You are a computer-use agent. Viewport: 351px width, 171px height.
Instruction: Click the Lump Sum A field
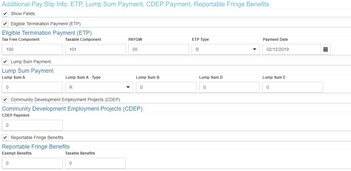point(32,87)
